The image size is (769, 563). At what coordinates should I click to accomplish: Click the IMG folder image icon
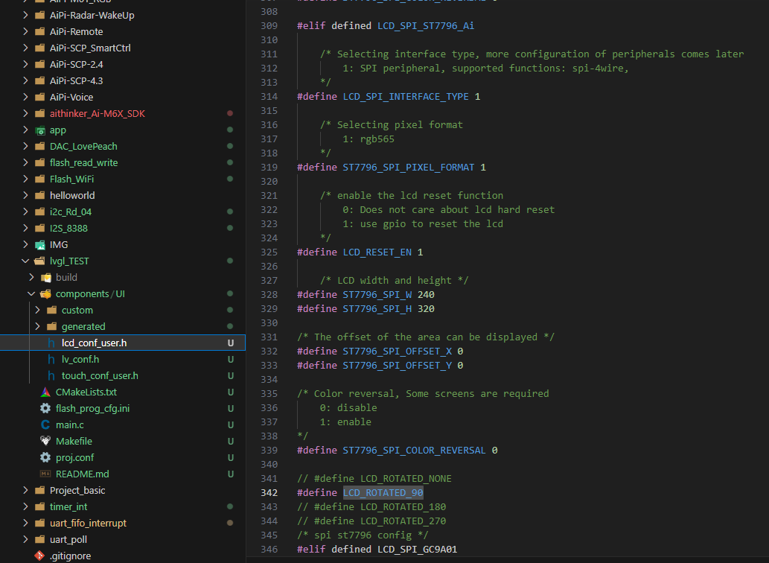39,244
